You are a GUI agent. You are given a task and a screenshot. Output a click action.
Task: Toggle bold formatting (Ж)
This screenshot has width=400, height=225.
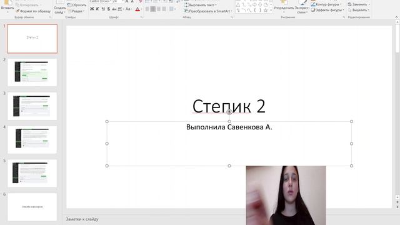coord(92,9)
